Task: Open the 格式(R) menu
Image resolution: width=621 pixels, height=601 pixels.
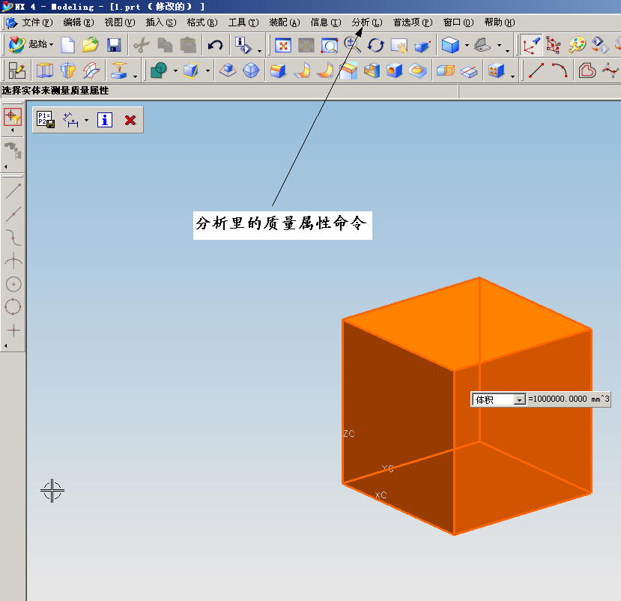Action: [202, 22]
